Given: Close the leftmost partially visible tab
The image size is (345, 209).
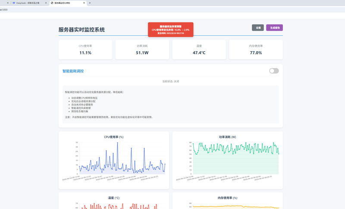Looking at the screenshot, I should pyautogui.click(x=8, y=3).
